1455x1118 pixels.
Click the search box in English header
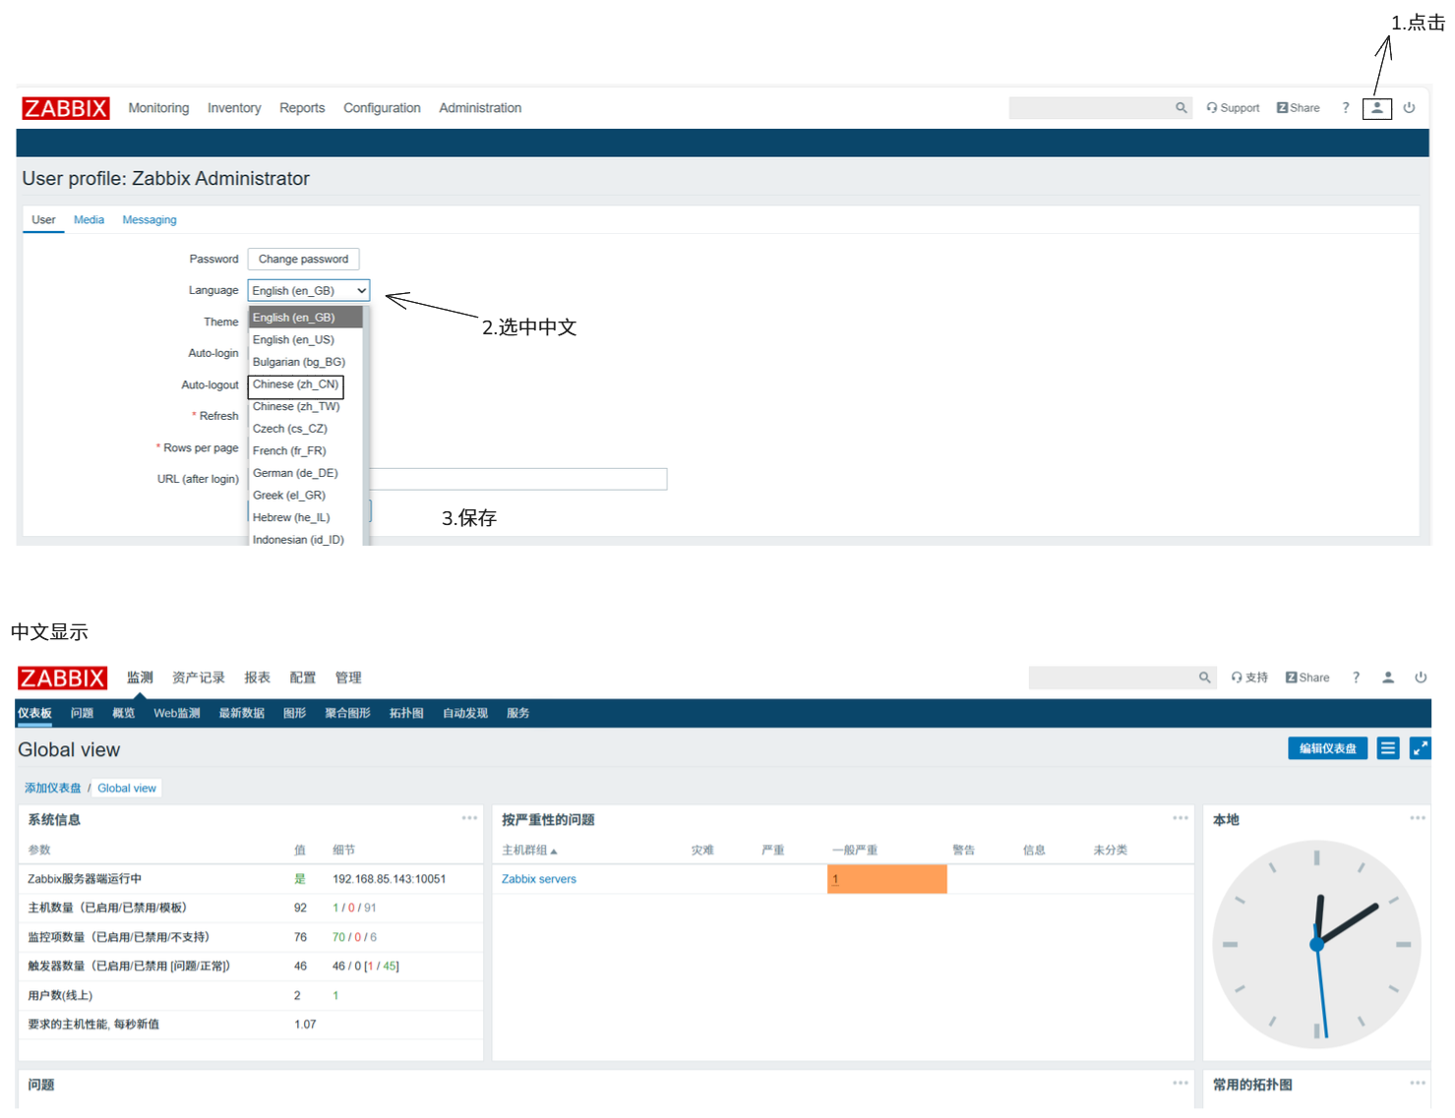point(1090,108)
